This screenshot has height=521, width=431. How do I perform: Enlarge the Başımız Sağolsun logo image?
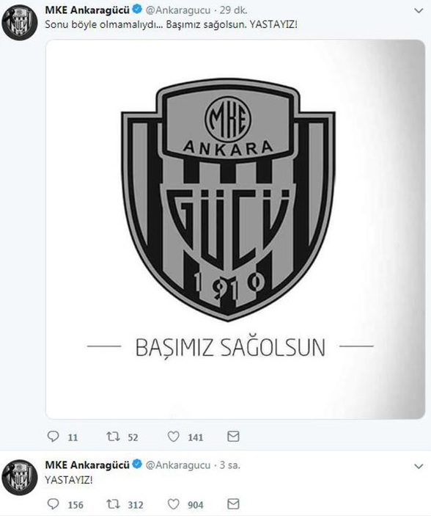click(235, 229)
